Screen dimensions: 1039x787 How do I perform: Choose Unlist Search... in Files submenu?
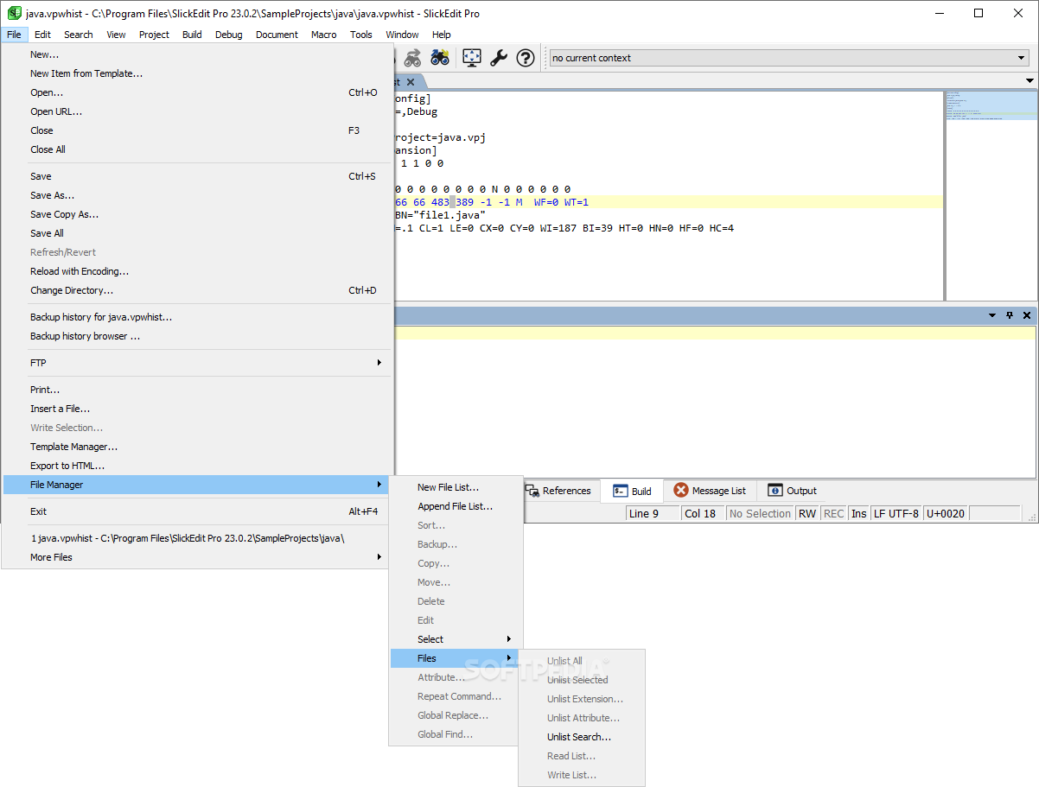pos(582,737)
